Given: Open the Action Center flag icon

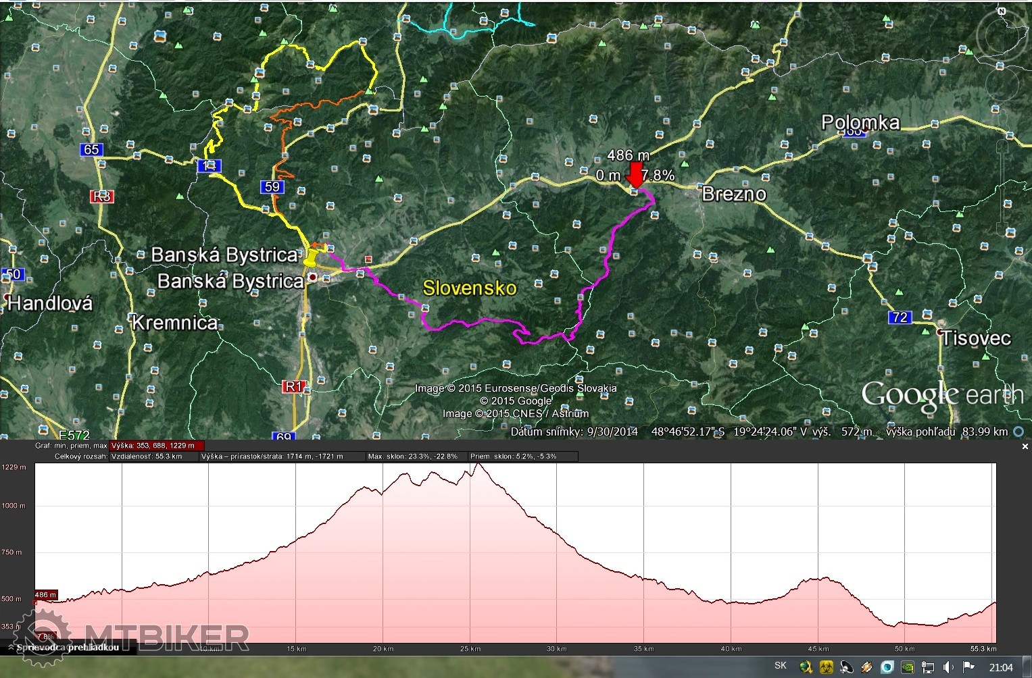Looking at the screenshot, I should point(968,667).
